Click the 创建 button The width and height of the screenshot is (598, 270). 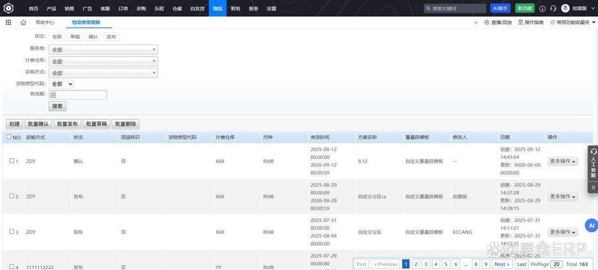(15, 124)
